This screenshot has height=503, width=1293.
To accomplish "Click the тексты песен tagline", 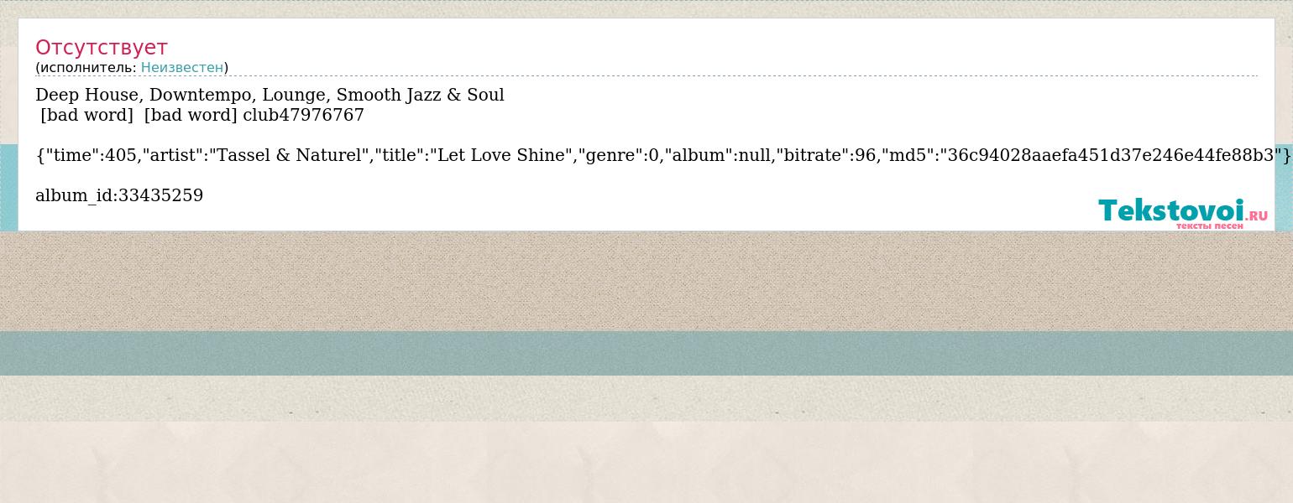I will click(1209, 226).
